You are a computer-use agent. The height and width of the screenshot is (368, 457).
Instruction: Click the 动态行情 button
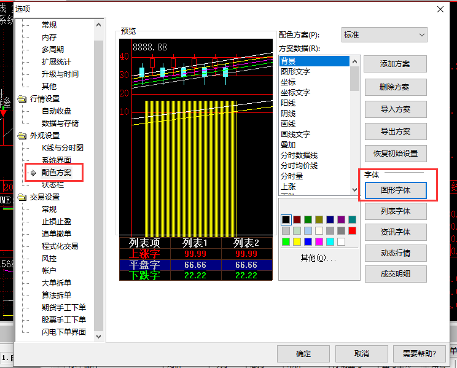(396, 253)
